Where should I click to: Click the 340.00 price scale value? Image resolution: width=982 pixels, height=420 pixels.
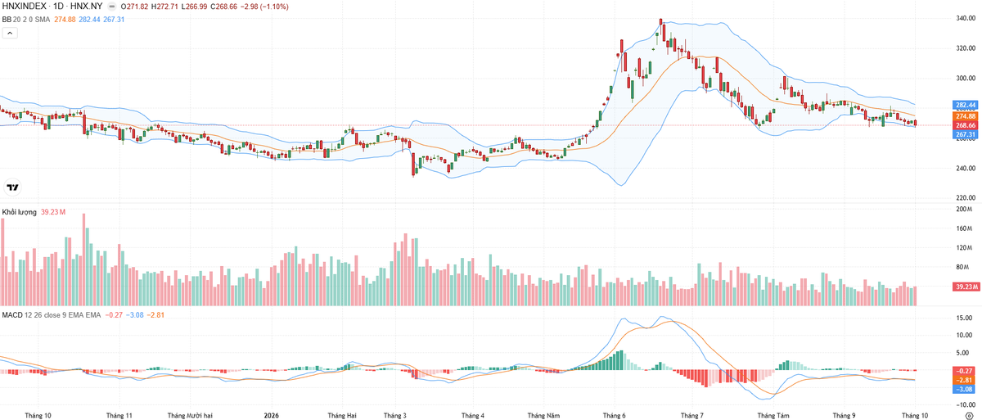coord(966,18)
